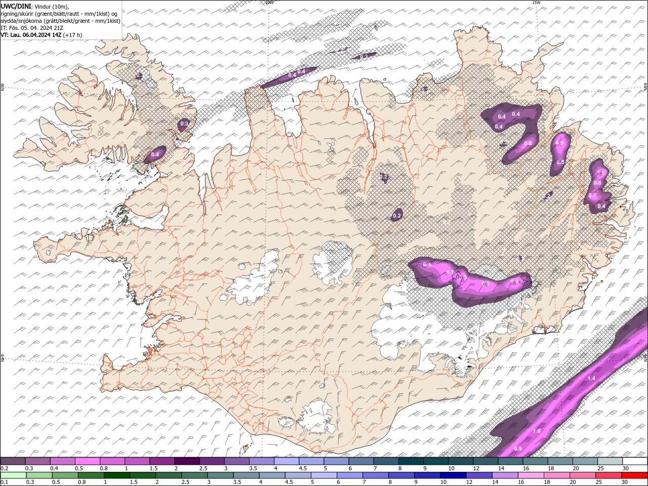Click the '1.4' value on the offshore precipitation band
Viewport: 648px width, 486px height.
[x=591, y=378]
